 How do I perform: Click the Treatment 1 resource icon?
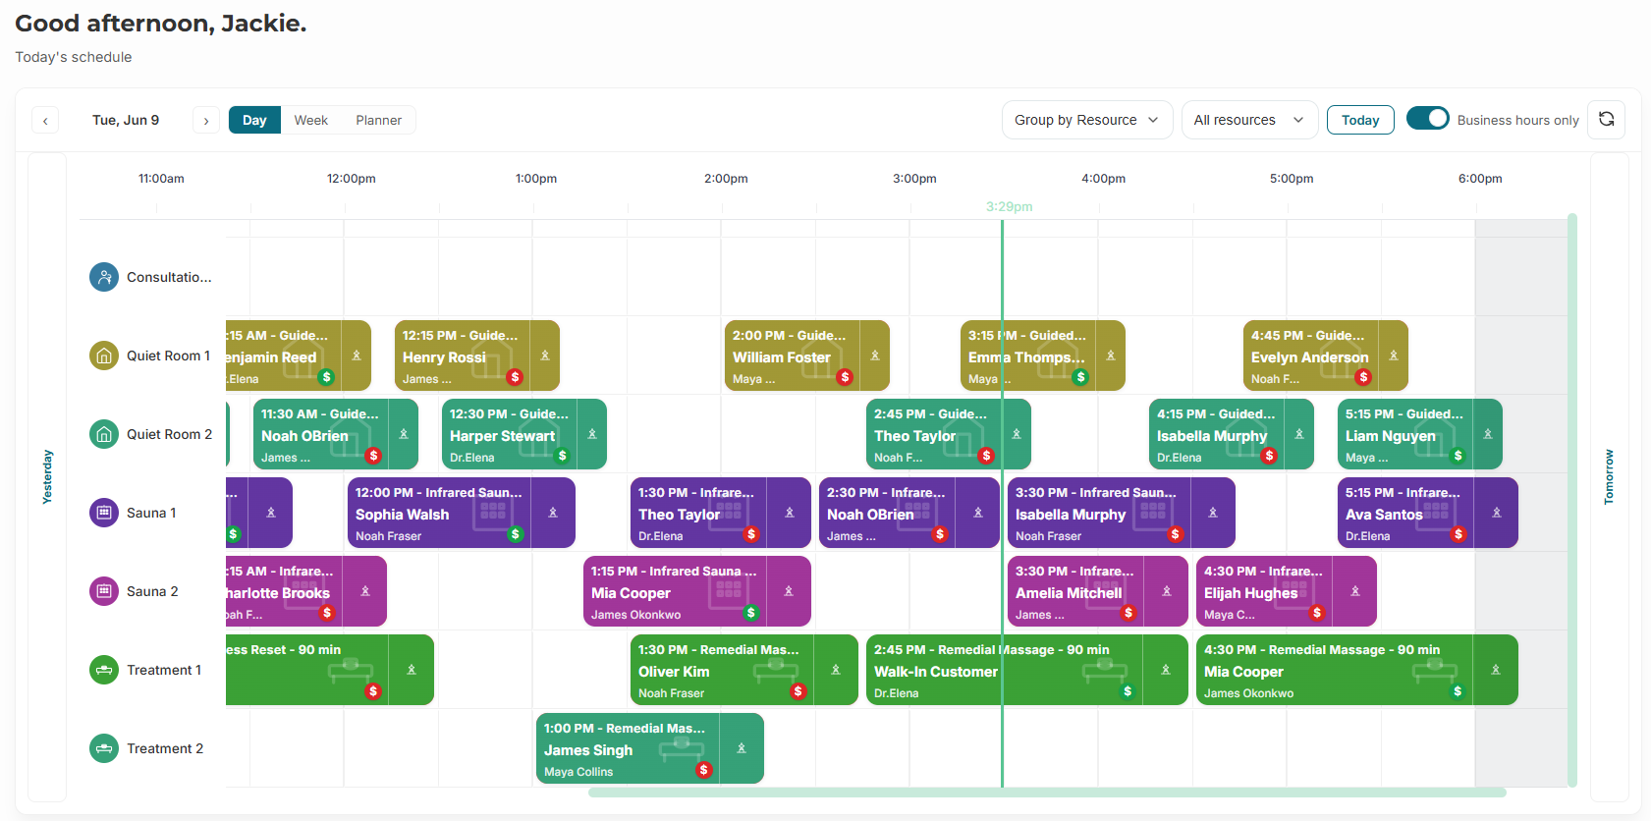(x=104, y=670)
